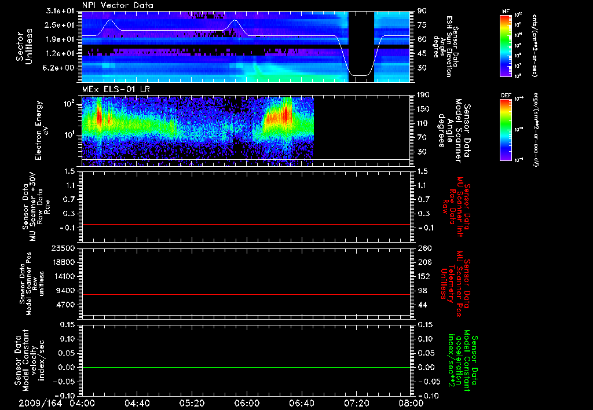Screen dimensions: 593x410
Task: Click the 07:20 time tick label
Action: (356, 403)
